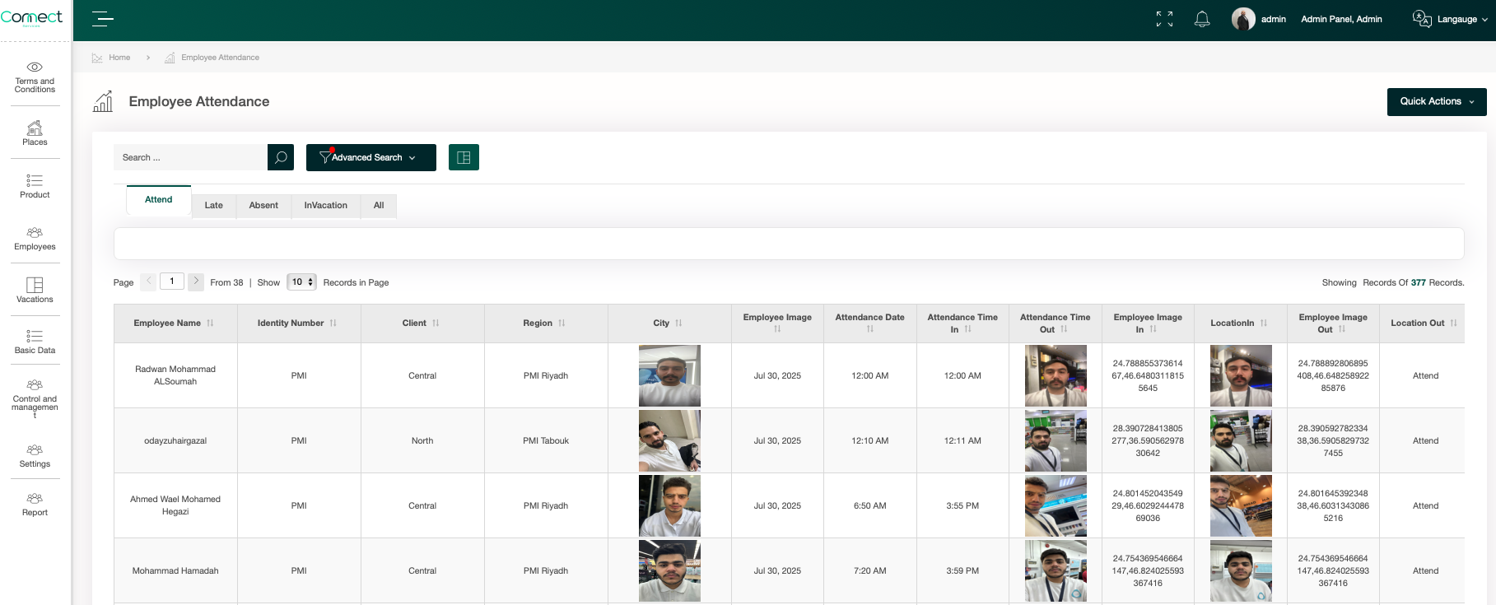This screenshot has height=605, width=1496.
Task: Open Settings in sidebar
Action: (x=35, y=456)
